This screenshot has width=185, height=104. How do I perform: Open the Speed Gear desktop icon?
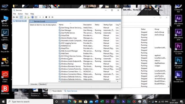click(x=5, y=62)
